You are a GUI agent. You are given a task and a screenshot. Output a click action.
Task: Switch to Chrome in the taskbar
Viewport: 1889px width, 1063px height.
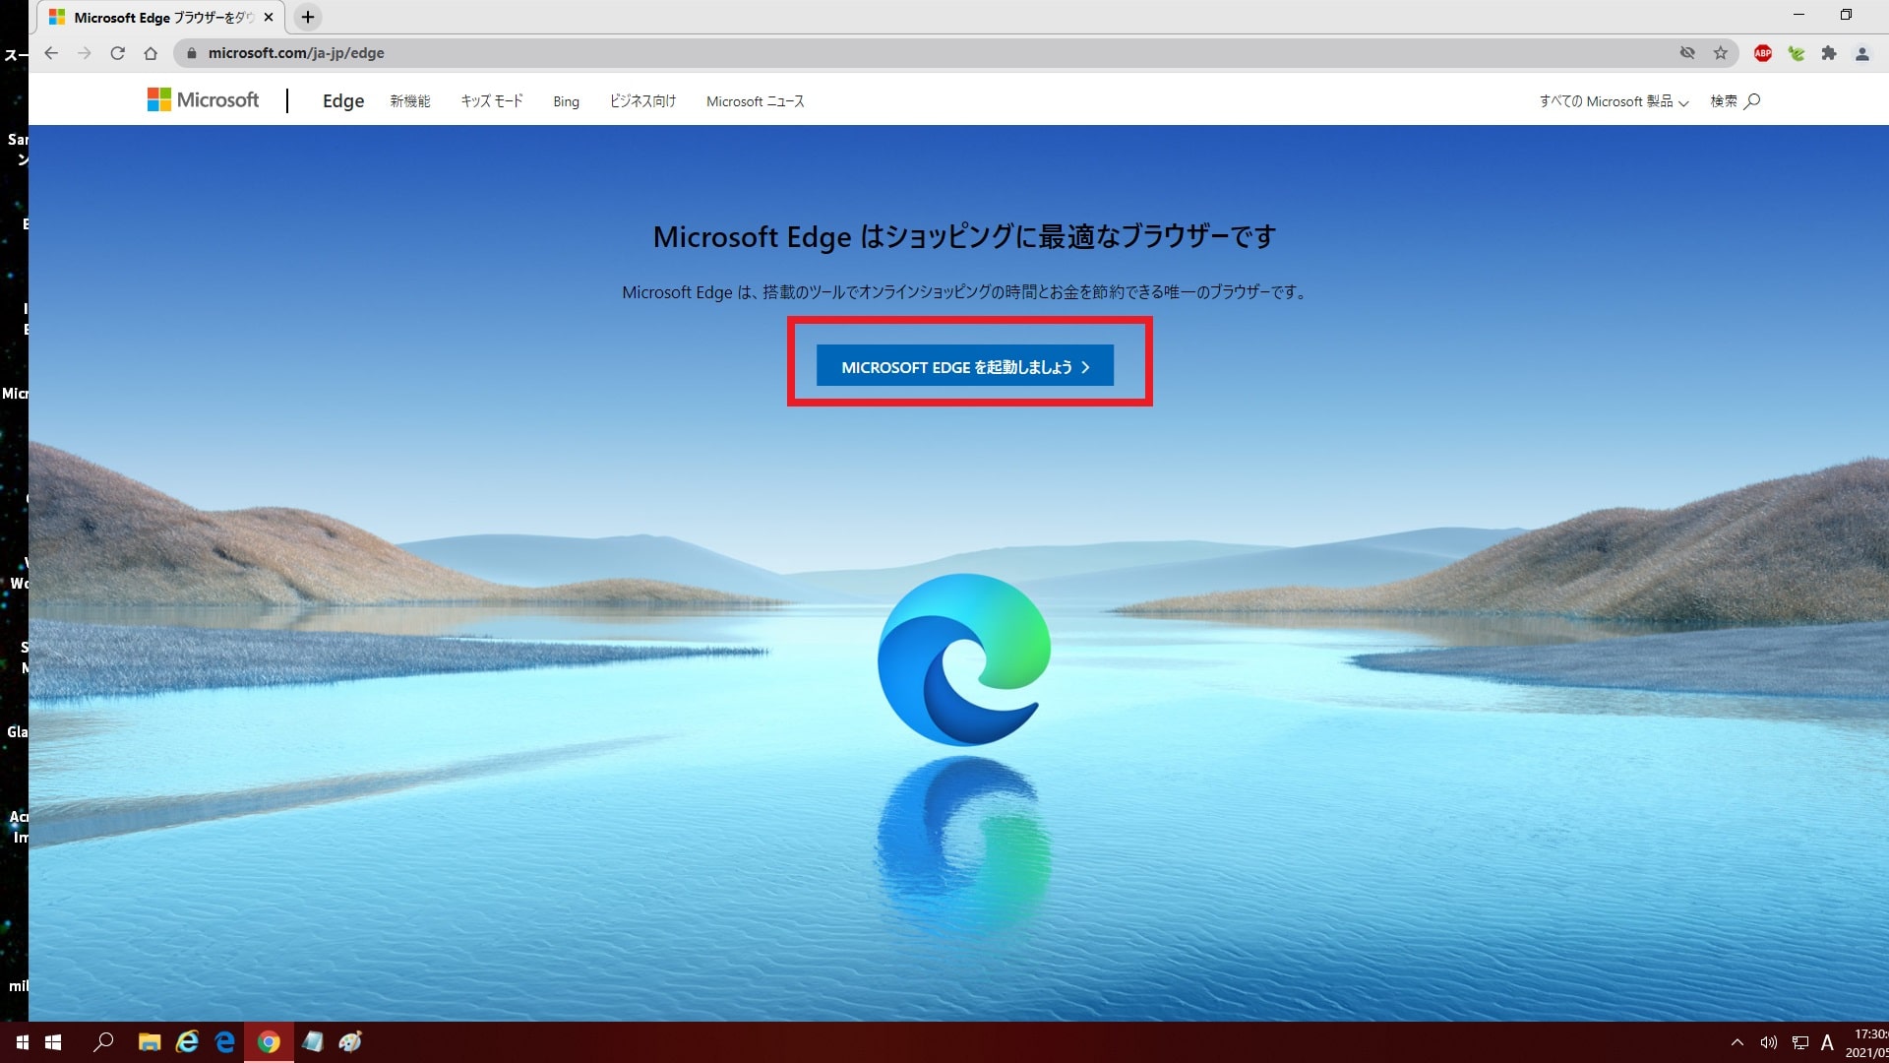[269, 1041]
